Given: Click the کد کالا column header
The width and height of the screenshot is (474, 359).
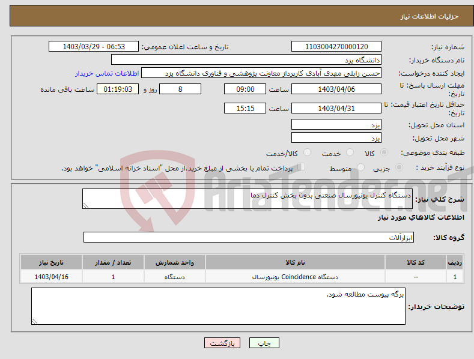Looking at the screenshot, I should 416,262.
